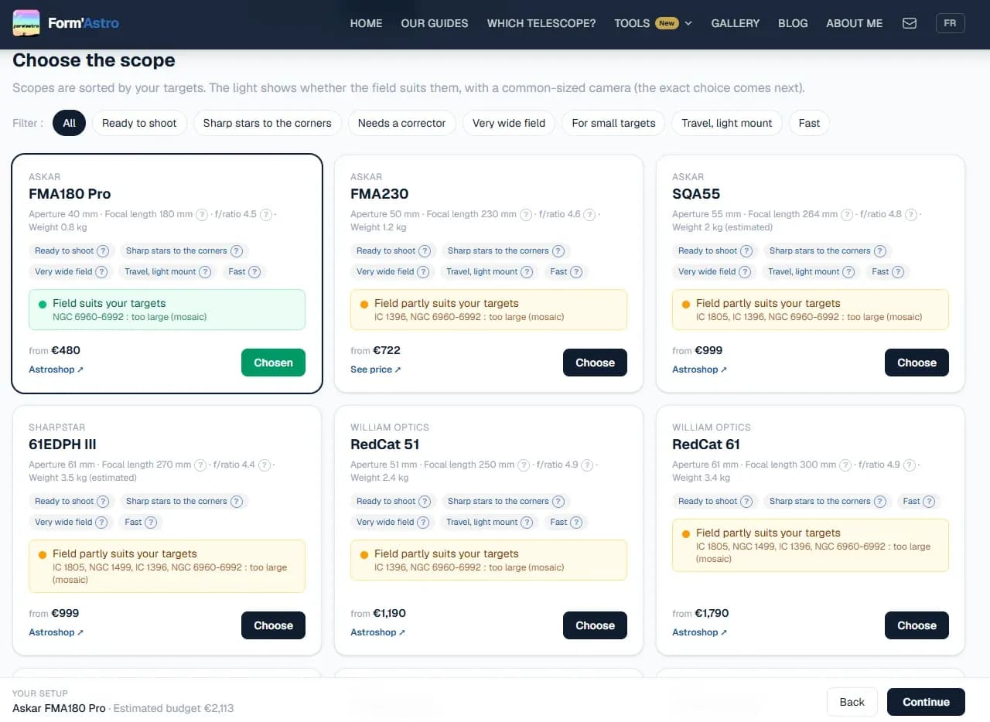This screenshot has height=722, width=990.
Task: Click Very wide field help icon on SQA55
Action: tap(746, 271)
